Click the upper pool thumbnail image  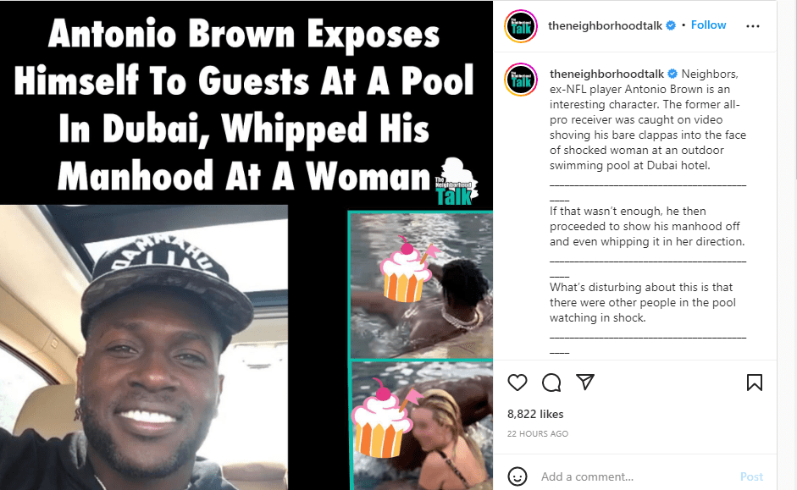coord(421,285)
